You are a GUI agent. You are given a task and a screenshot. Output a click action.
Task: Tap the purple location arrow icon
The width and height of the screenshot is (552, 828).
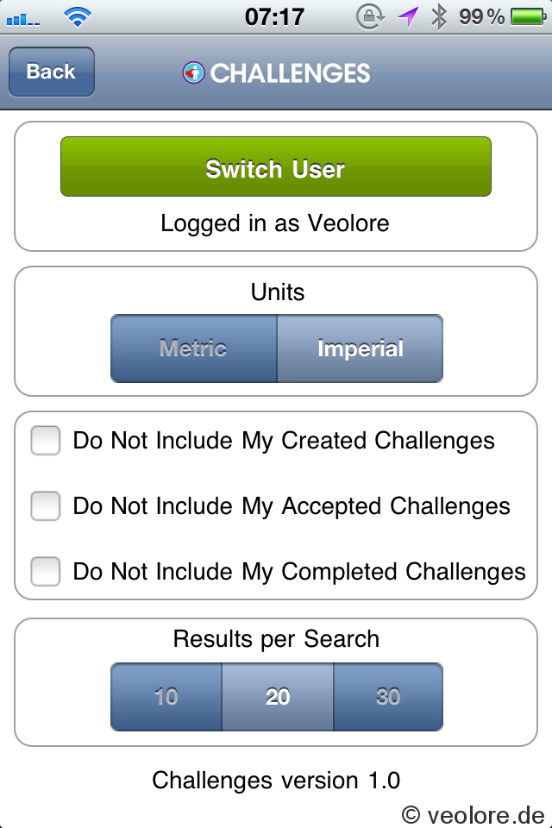point(408,17)
